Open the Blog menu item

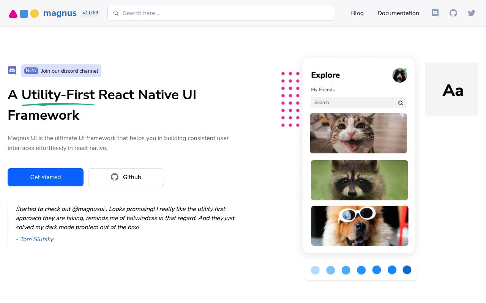pyautogui.click(x=357, y=13)
